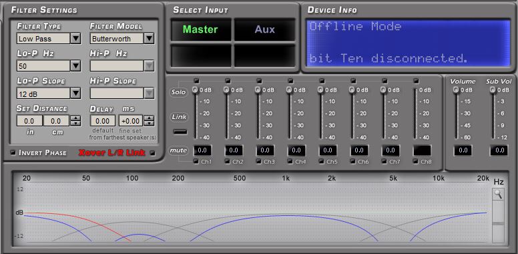The image size is (518, 254).
Task: Open the Lo-P Slope dropdown
Action: point(75,94)
